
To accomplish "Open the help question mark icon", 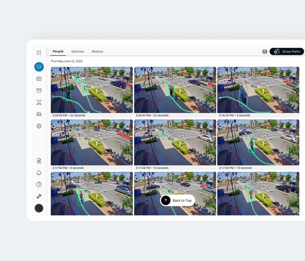I will [x=39, y=184].
